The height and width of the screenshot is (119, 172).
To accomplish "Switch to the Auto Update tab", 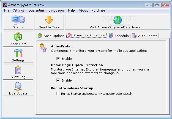I will coord(145,36).
